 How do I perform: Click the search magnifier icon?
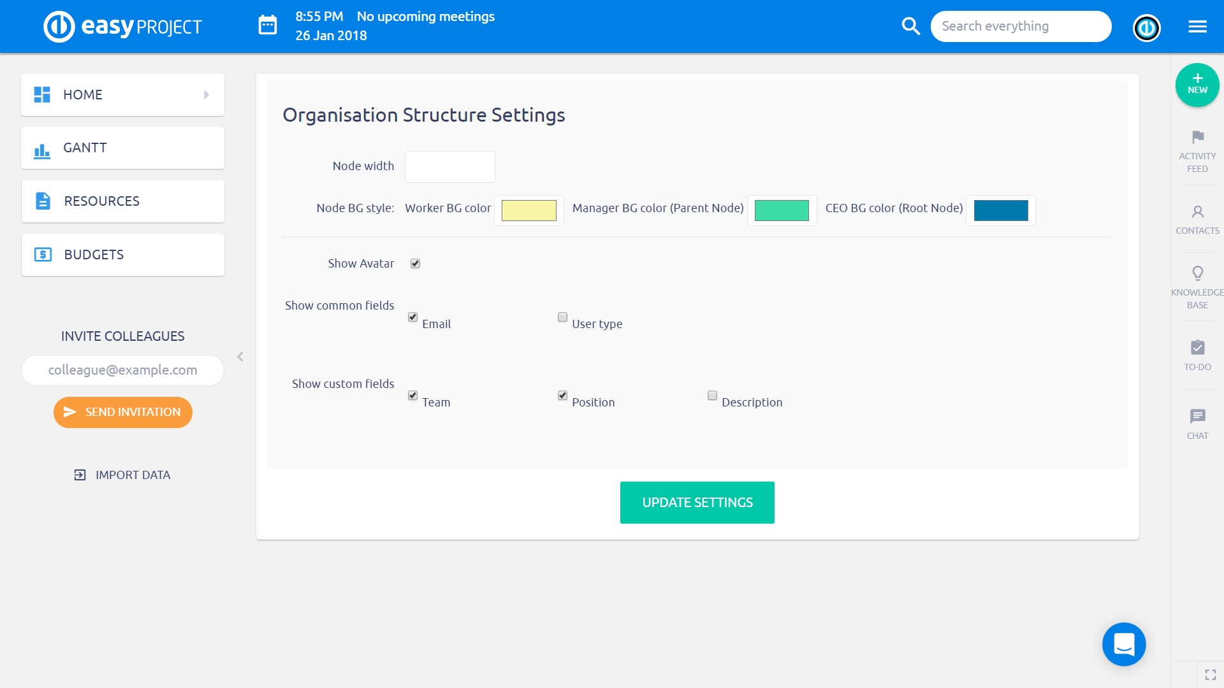[910, 26]
